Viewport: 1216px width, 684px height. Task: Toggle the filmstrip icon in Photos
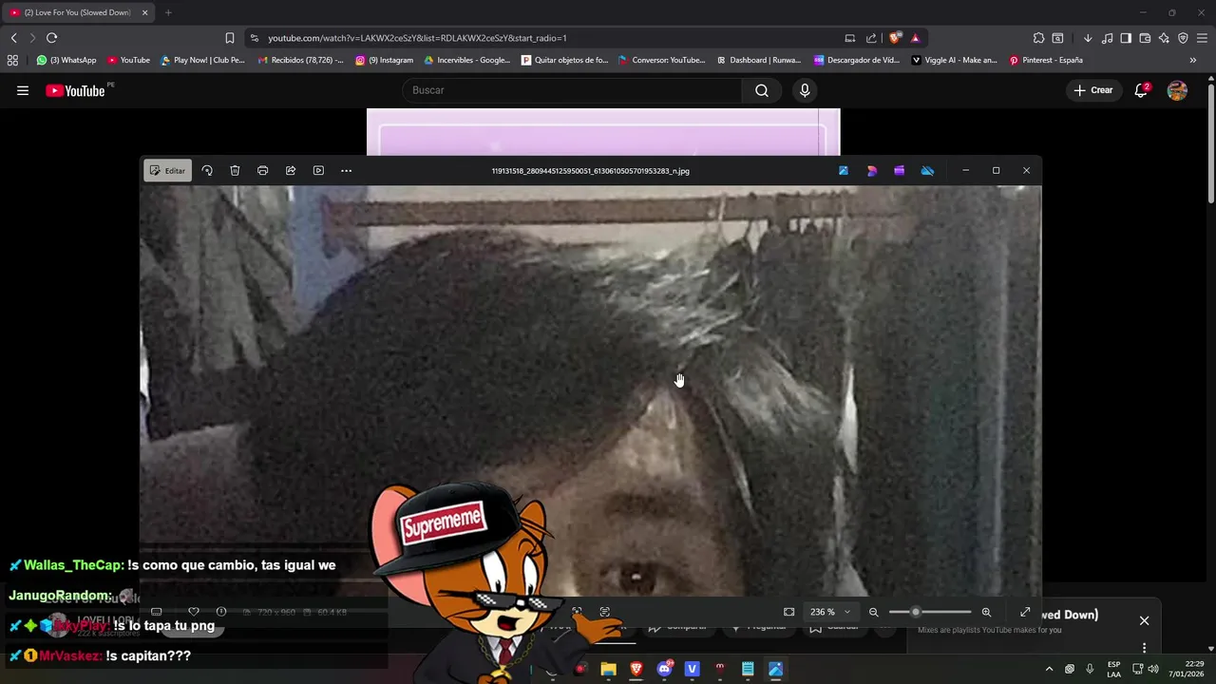click(157, 612)
